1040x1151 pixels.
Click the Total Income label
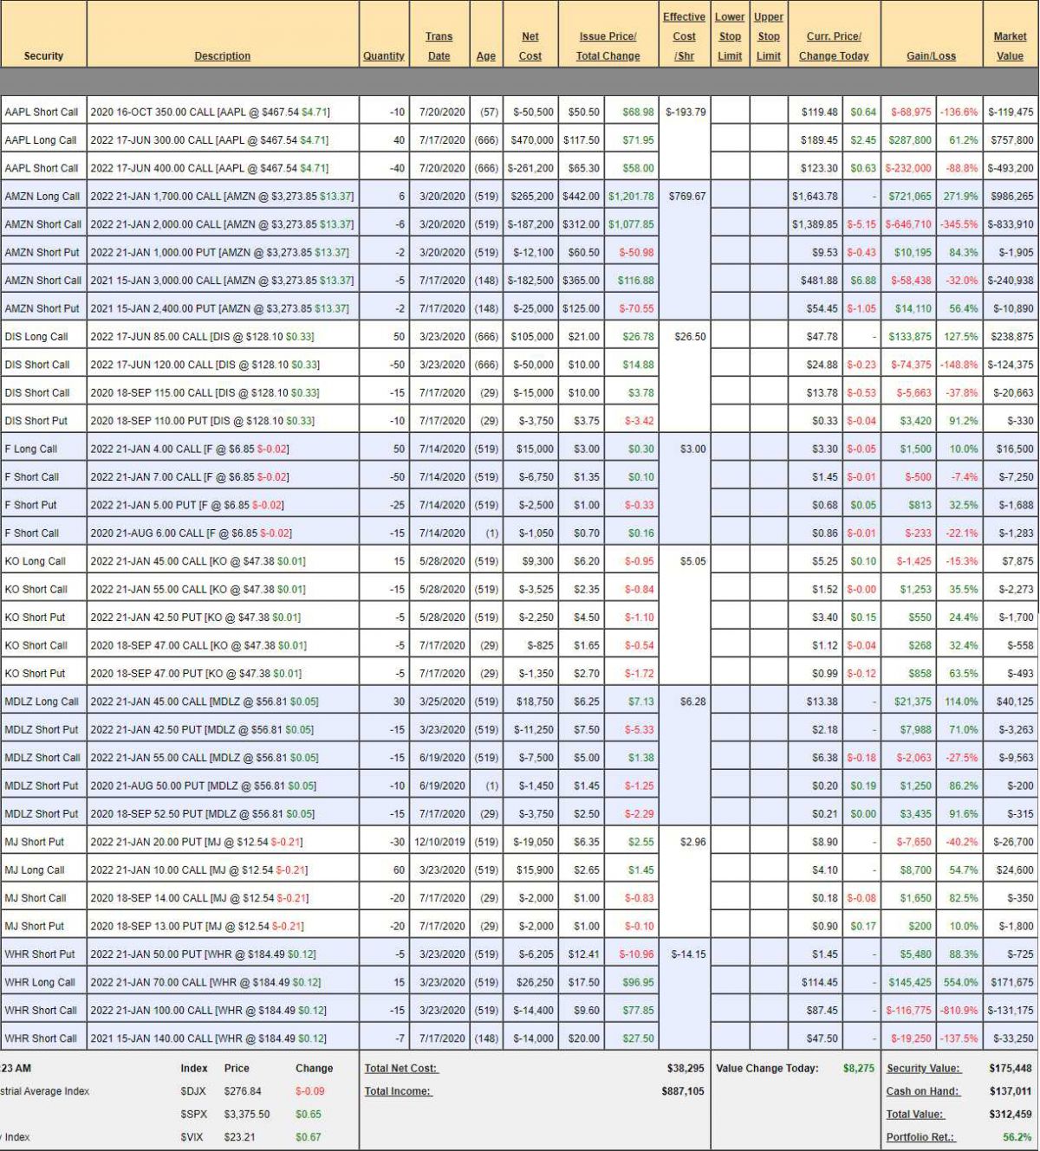coord(398,1091)
